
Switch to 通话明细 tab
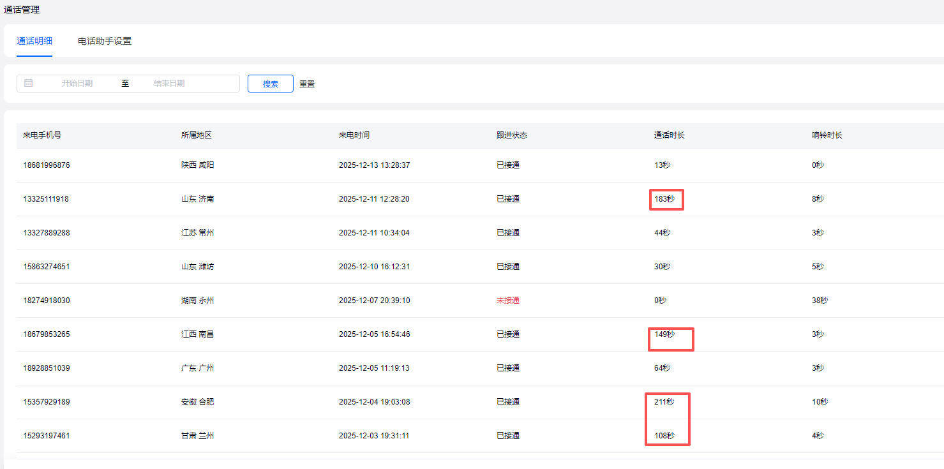[x=34, y=41]
